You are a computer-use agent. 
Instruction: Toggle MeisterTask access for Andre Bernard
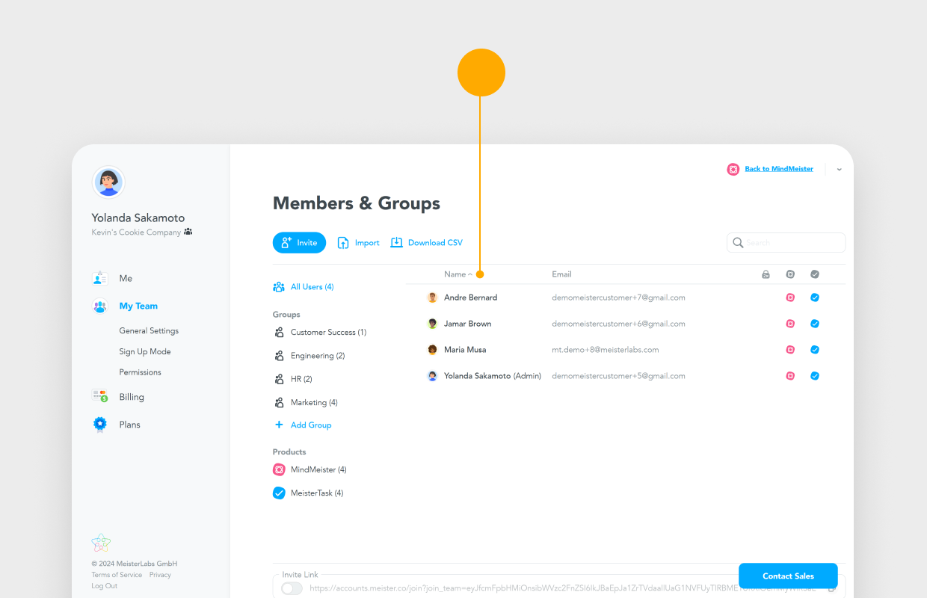815,298
